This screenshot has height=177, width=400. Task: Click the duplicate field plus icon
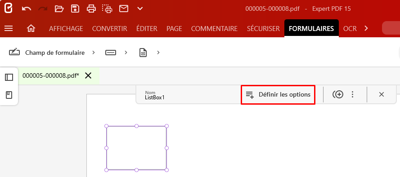click(338, 94)
